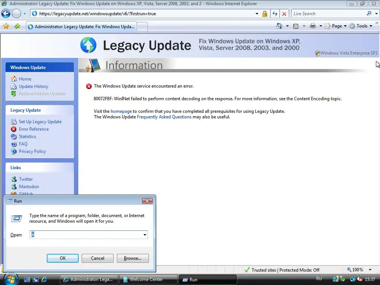Screen dimensions: 380x285
Task: Open the Twitter link
Action: click(x=26, y=179)
